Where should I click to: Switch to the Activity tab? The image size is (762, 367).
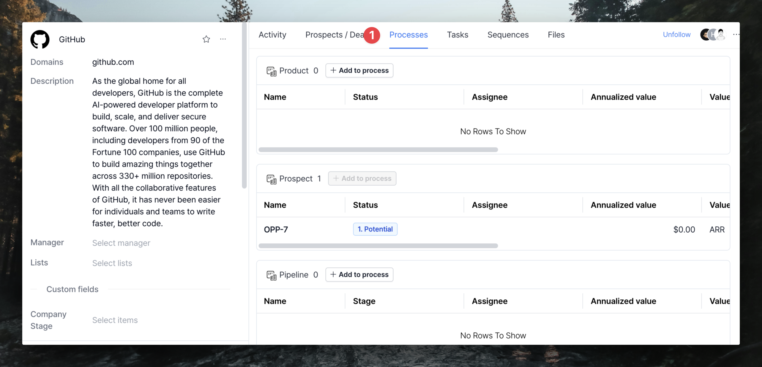click(272, 35)
